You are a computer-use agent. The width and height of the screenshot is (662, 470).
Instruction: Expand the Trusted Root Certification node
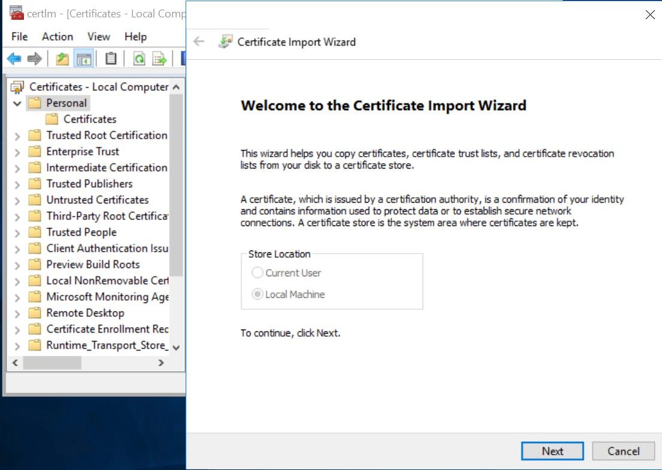tap(17, 136)
